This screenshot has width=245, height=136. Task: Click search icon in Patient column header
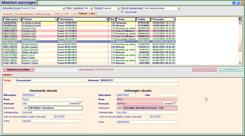point(56,19)
